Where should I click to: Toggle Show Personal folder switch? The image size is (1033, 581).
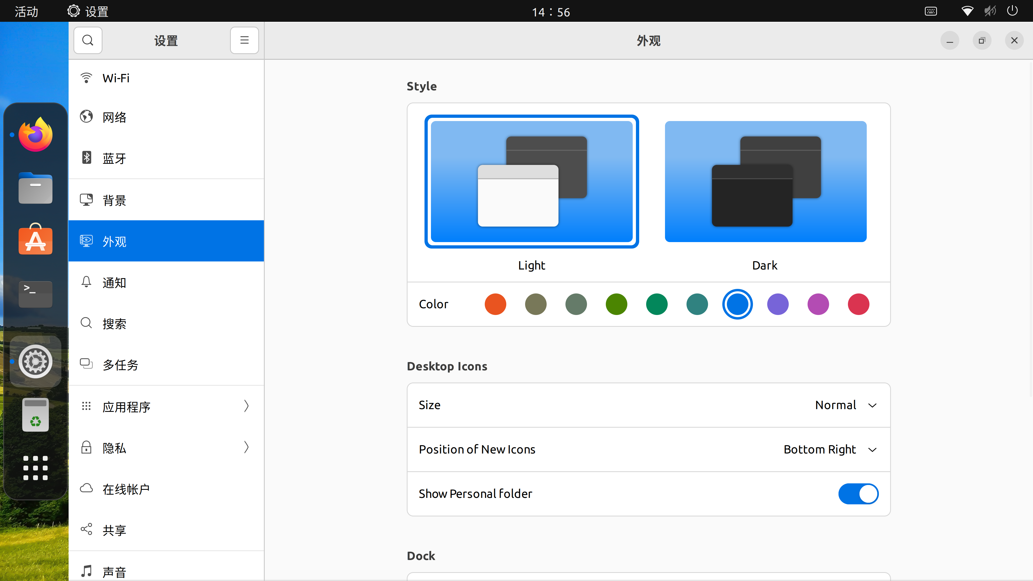tap(858, 494)
